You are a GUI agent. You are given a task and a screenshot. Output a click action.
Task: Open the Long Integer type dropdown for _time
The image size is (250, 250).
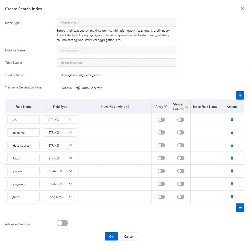pyautogui.click(x=60, y=197)
